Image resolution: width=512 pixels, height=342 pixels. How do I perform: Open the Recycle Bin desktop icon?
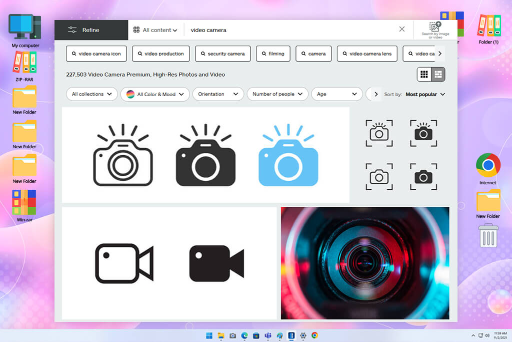tap(488, 235)
